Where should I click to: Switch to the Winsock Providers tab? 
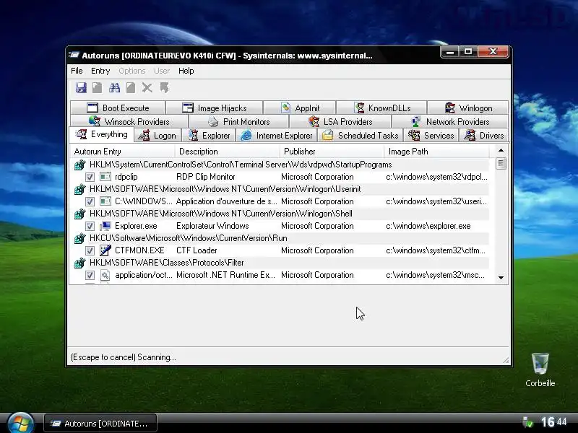129,121
